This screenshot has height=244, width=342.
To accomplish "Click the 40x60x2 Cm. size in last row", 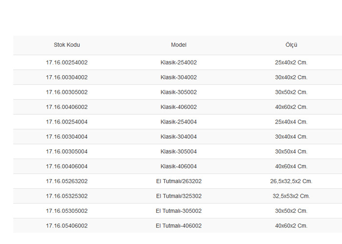I will [x=291, y=225].
